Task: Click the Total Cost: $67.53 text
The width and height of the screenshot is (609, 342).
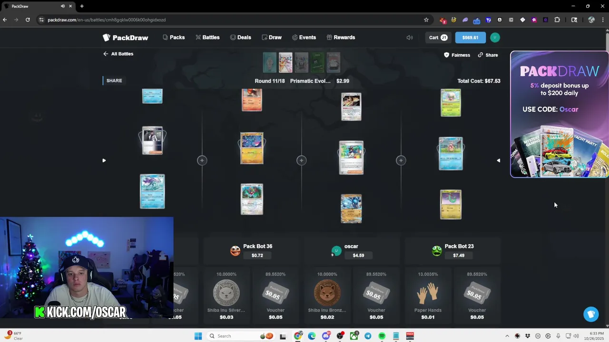Action: pos(479,81)
